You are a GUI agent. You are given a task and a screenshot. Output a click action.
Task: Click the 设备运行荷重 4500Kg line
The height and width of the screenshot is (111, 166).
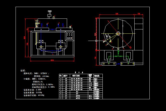[x=34, y=95]
